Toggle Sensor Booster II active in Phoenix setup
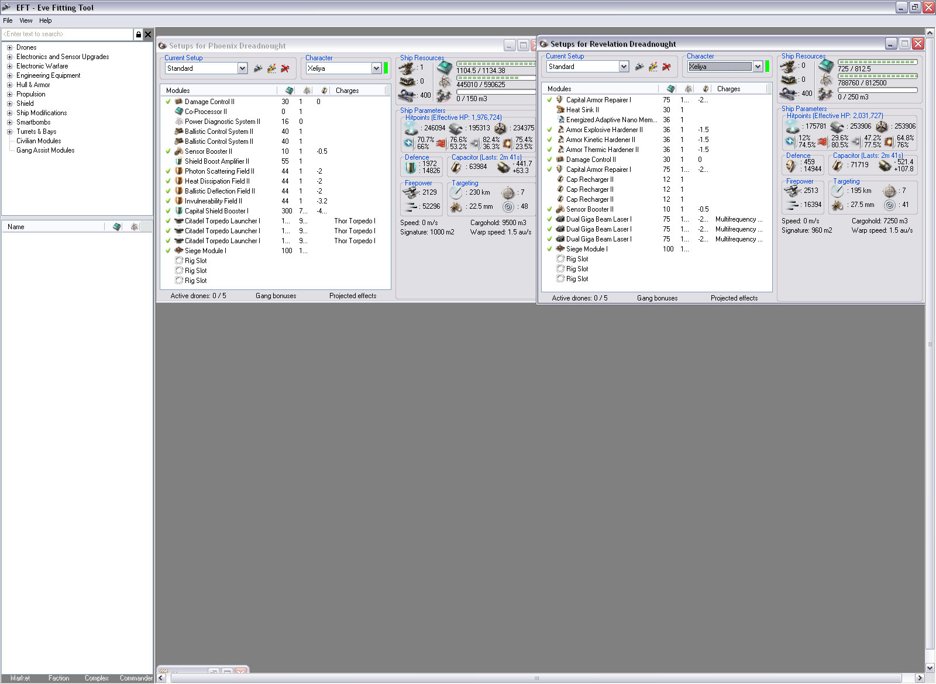This screenshot has width=936, height=684. 168,151
